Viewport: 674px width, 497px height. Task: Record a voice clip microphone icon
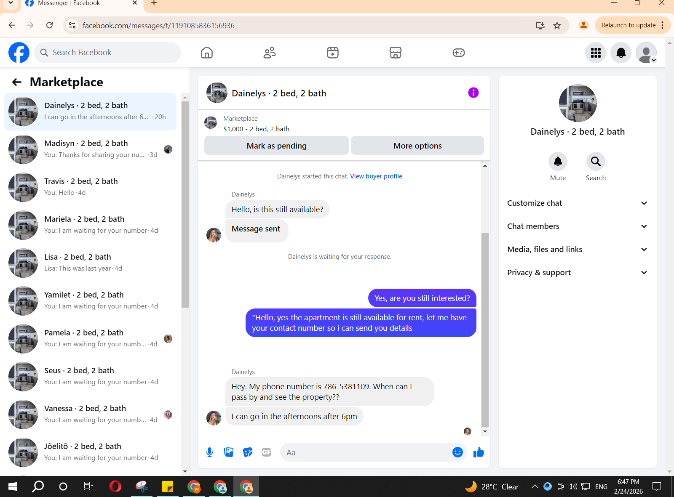click(209, 452)
